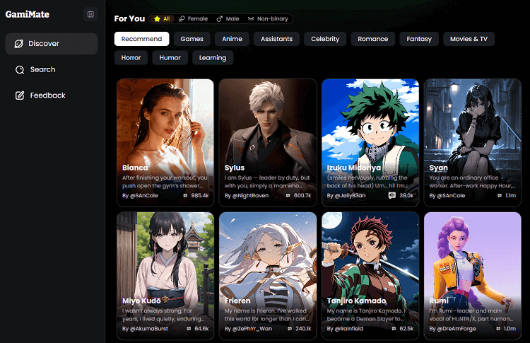The height and width of the screenshot is (343, 530).
Task: Click the chat count icon on Miyo Kudō card
Action: click(x=189, y=329)
